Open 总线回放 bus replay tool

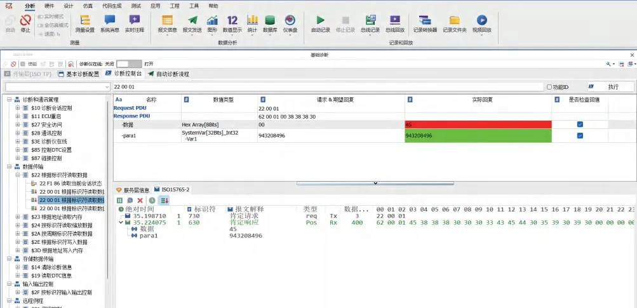395,23
